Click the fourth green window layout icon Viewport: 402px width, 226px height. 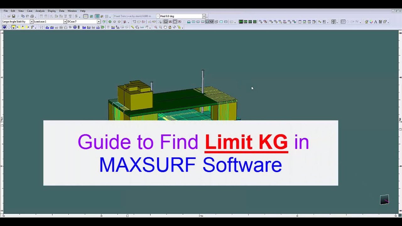pos(255,22)
